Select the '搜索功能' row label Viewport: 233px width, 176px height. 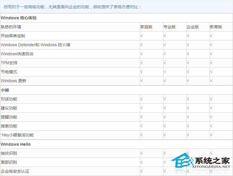coord(9,126)
